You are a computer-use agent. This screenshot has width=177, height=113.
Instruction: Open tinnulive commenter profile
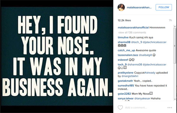[x=123, y=37]
